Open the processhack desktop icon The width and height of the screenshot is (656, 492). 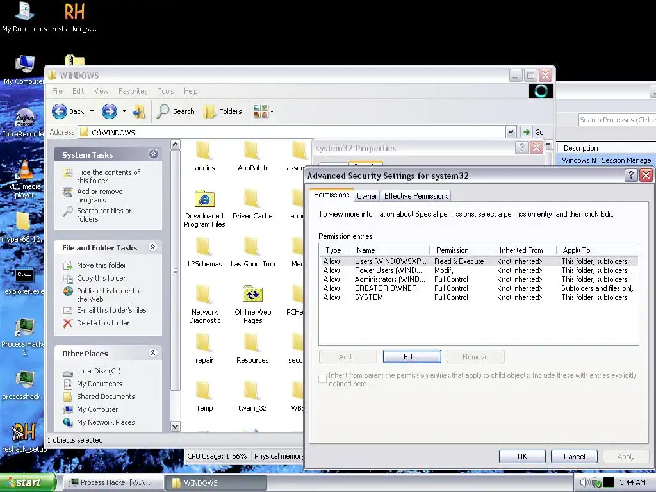[x=23, y=385]
